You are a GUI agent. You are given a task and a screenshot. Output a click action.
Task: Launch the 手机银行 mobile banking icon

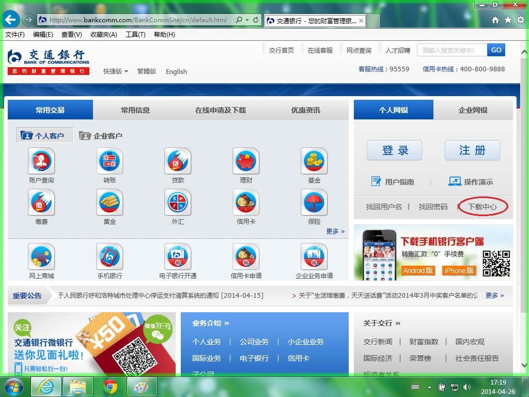110,256
